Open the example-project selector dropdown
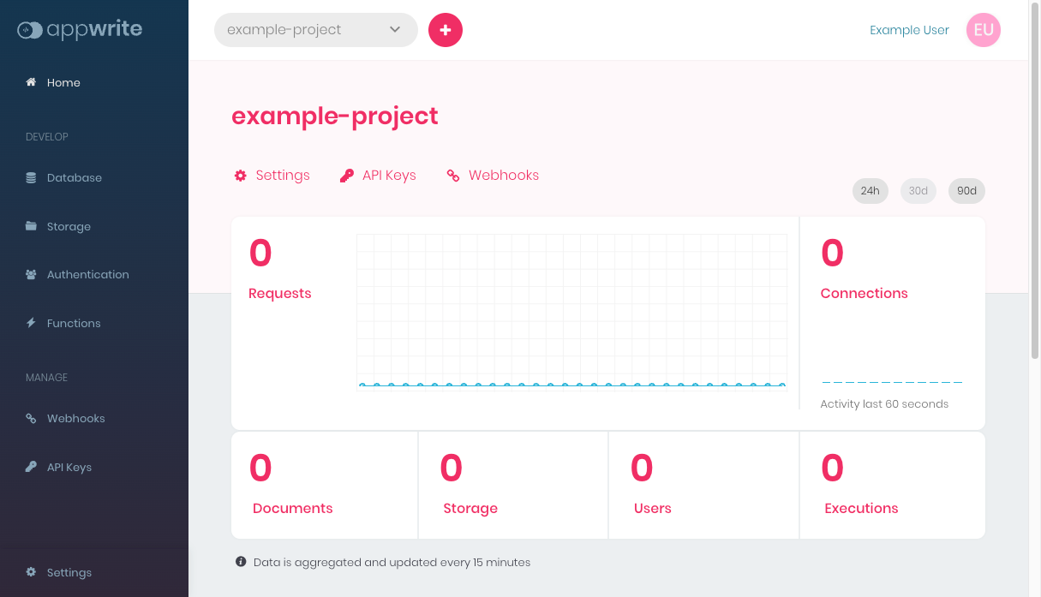The image size is (1041, 597). coord(315,30)
